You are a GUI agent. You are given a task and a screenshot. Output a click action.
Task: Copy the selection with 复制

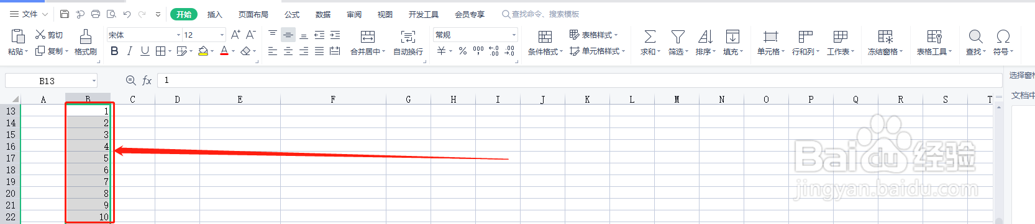[x=50, y=51]
